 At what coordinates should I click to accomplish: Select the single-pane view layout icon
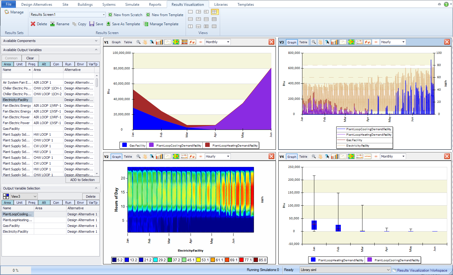[191, 12]
